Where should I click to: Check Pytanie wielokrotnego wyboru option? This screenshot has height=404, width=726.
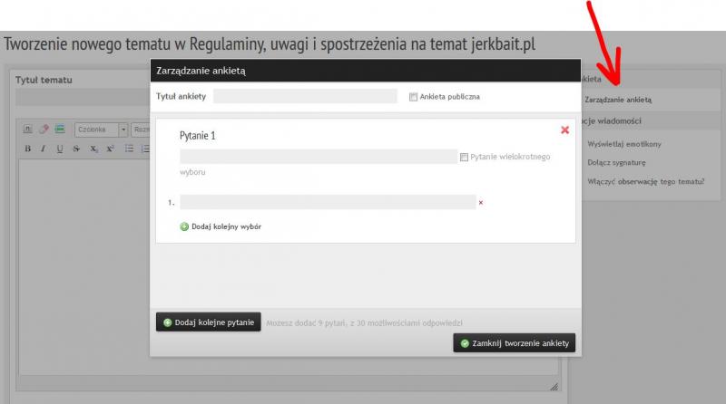click(x=464, y=157)
